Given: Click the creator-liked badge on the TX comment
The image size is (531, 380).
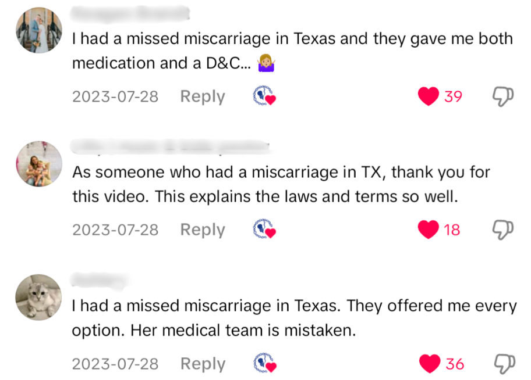Looking at the screenshot, I should [264, 230].
